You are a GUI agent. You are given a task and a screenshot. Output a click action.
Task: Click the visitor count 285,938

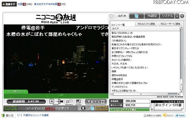point(131,101)
